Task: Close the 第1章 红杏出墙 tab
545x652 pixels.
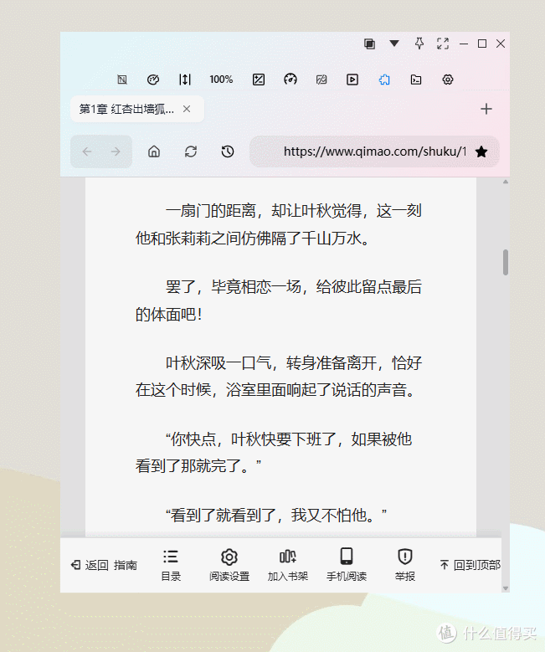Action: click(x=187, y=109)
